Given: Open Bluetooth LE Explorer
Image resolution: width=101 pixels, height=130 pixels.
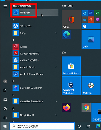Looking at the screenshot, I should pyautogui.click(x=35, y=88).
